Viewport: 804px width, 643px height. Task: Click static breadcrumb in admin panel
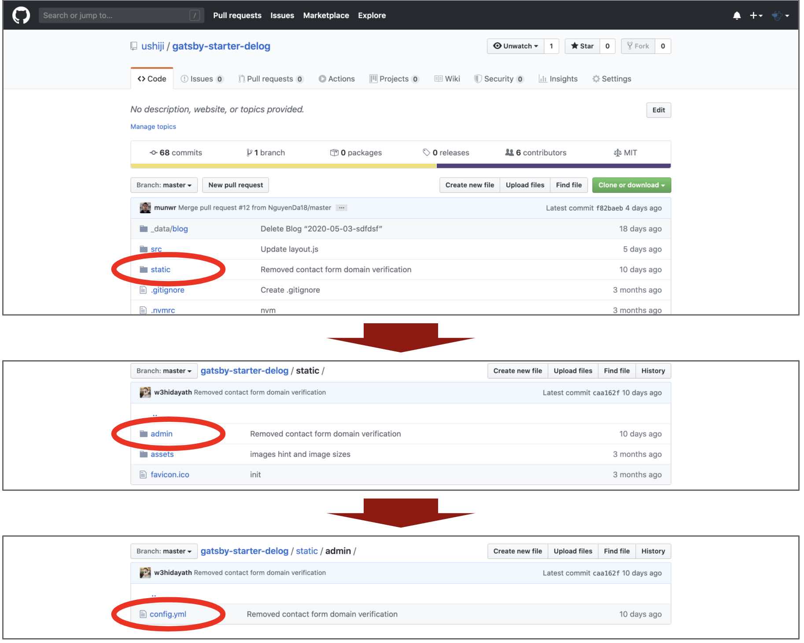point(306,551)
